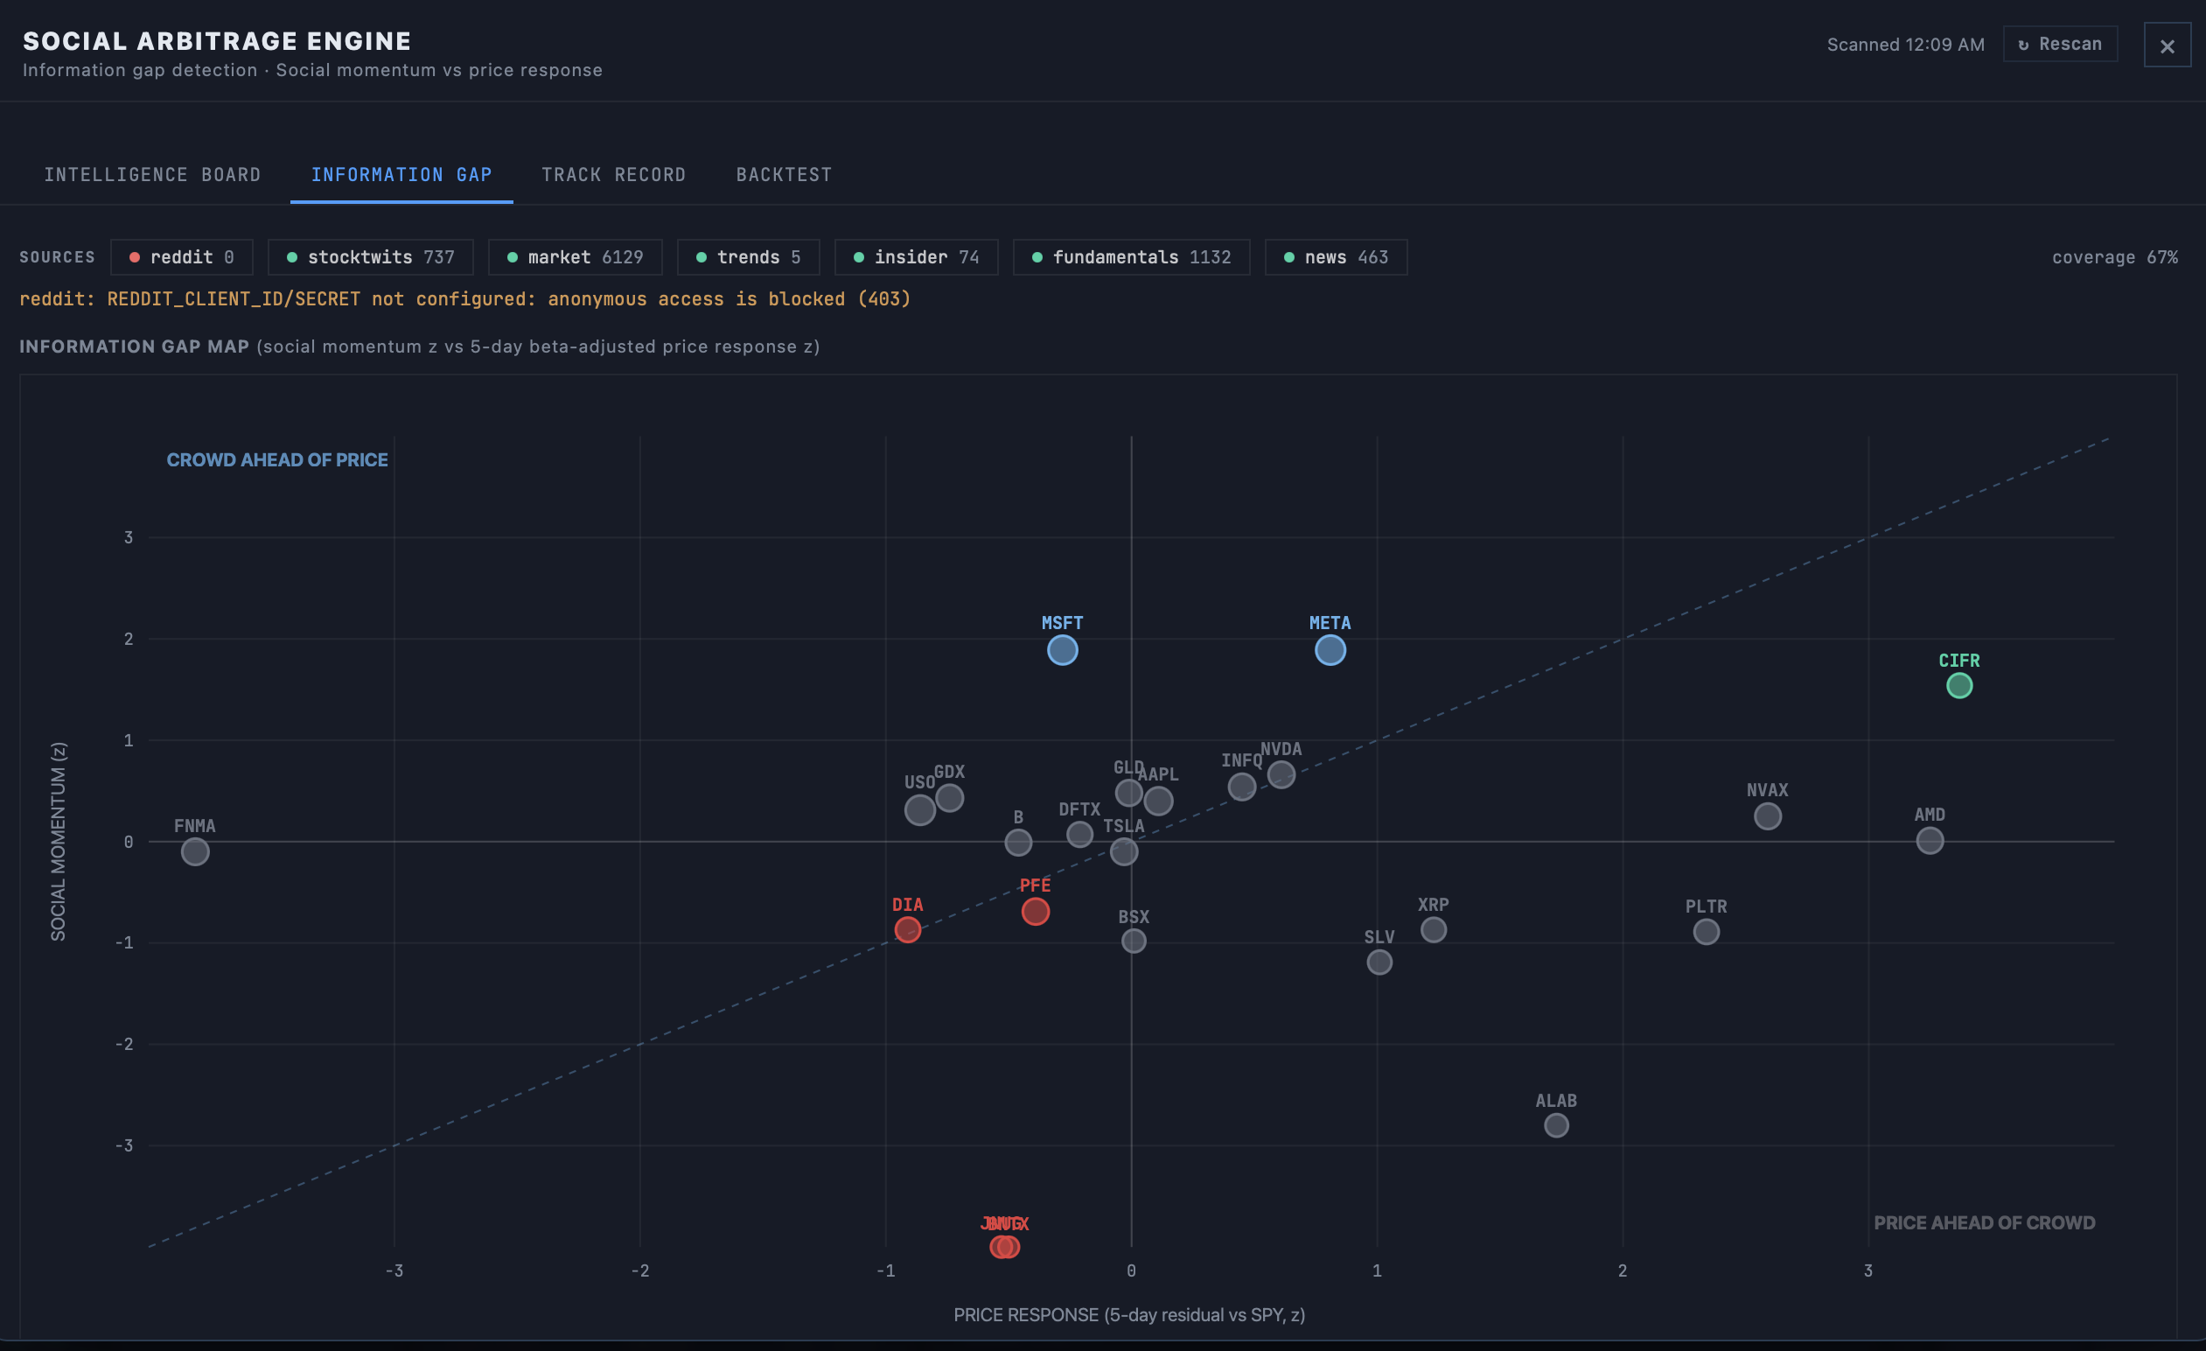Click the Scanned 12:09 AM timestamp
2206x1351 pixels.
pos(1905,45)
